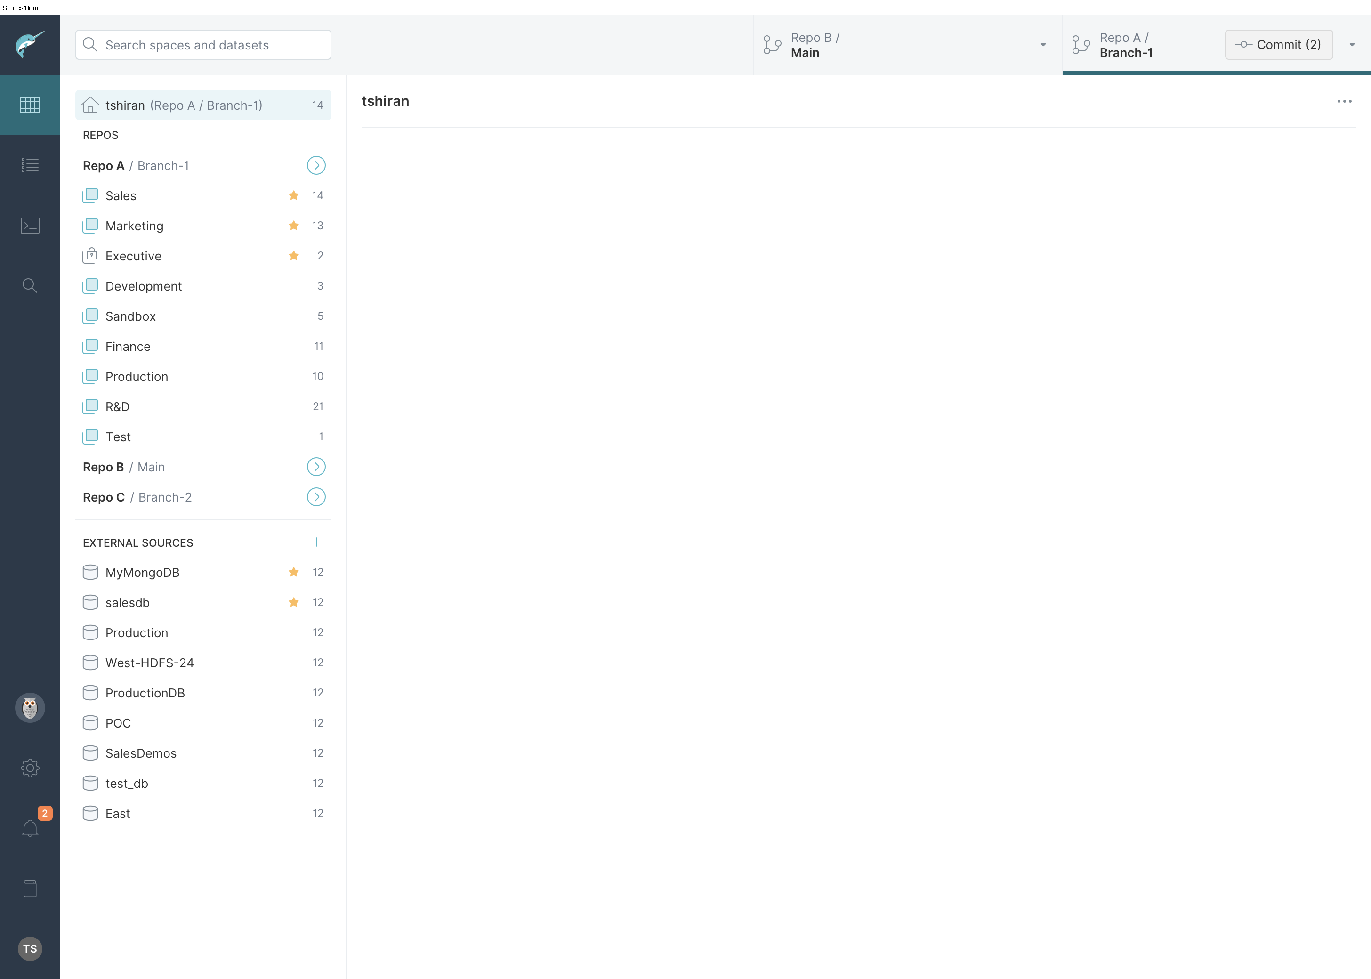Select tshiran home row
1371x979 pixels.
click(x=203, y=105)
